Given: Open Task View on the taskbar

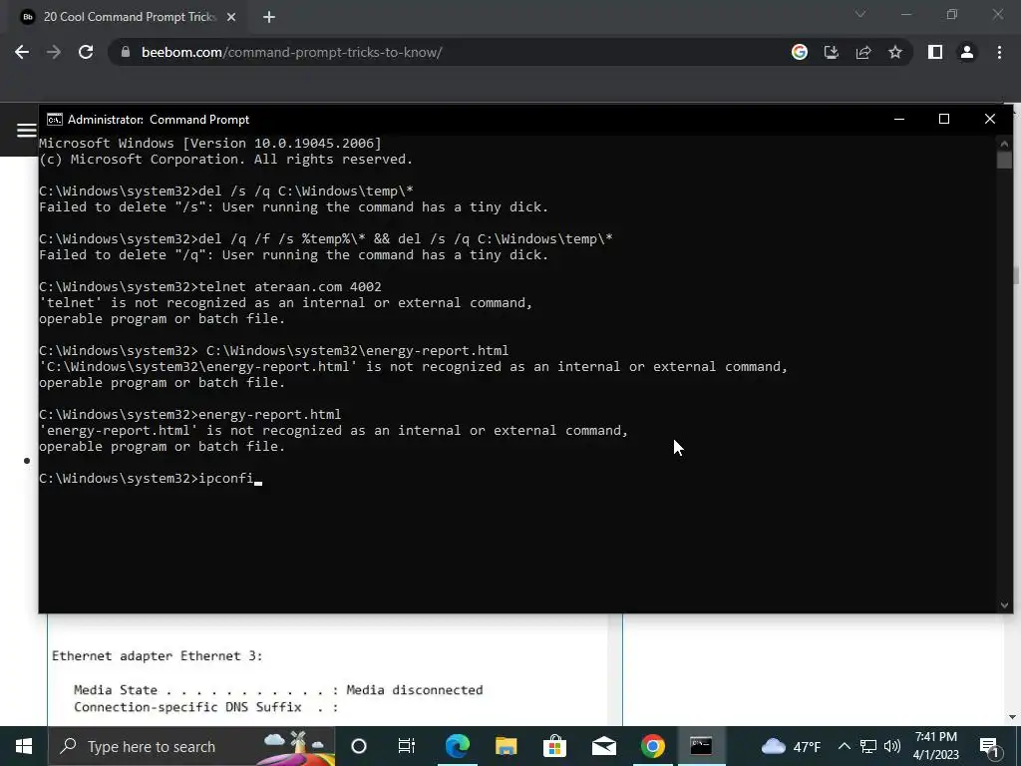Looking at the screenshot, I should (x=407, y=746).
